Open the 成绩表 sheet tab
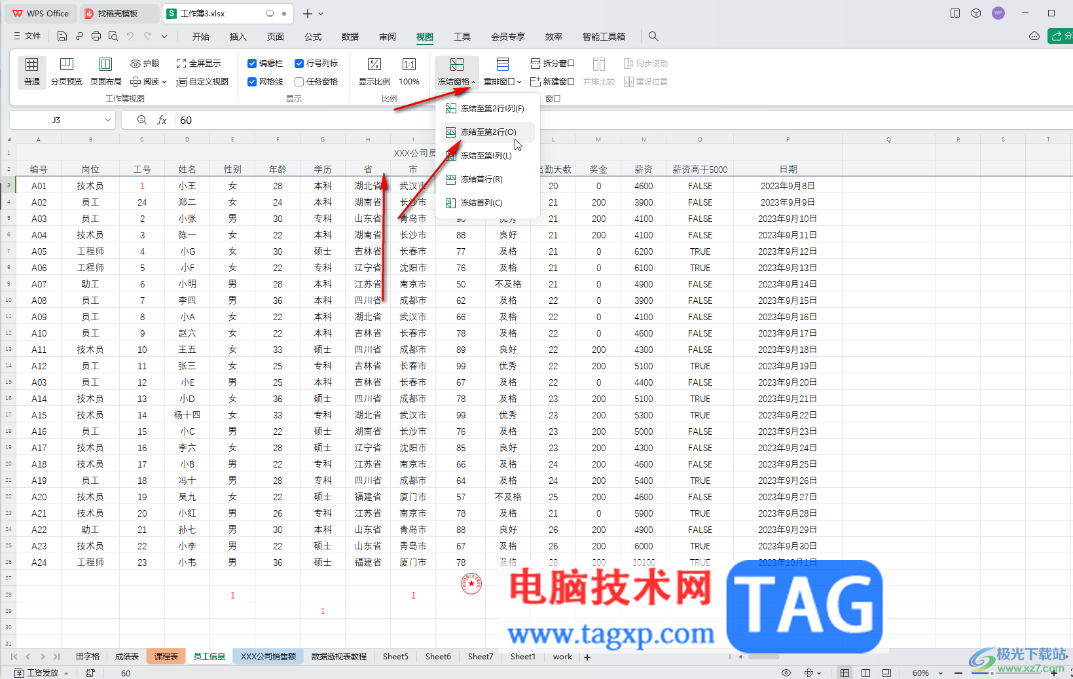 pyautogui.click(x=127, y=657)
